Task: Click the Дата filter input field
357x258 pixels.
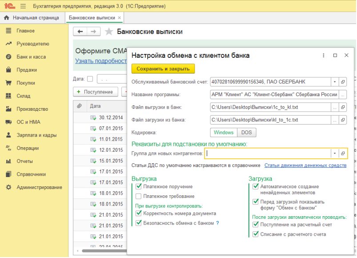Action: (112, 79)
